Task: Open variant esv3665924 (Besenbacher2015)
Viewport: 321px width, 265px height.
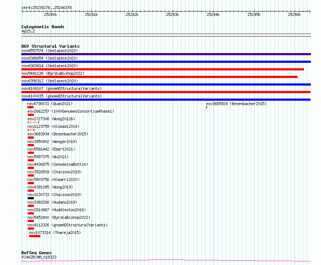Action: click(x=236, y=104)
